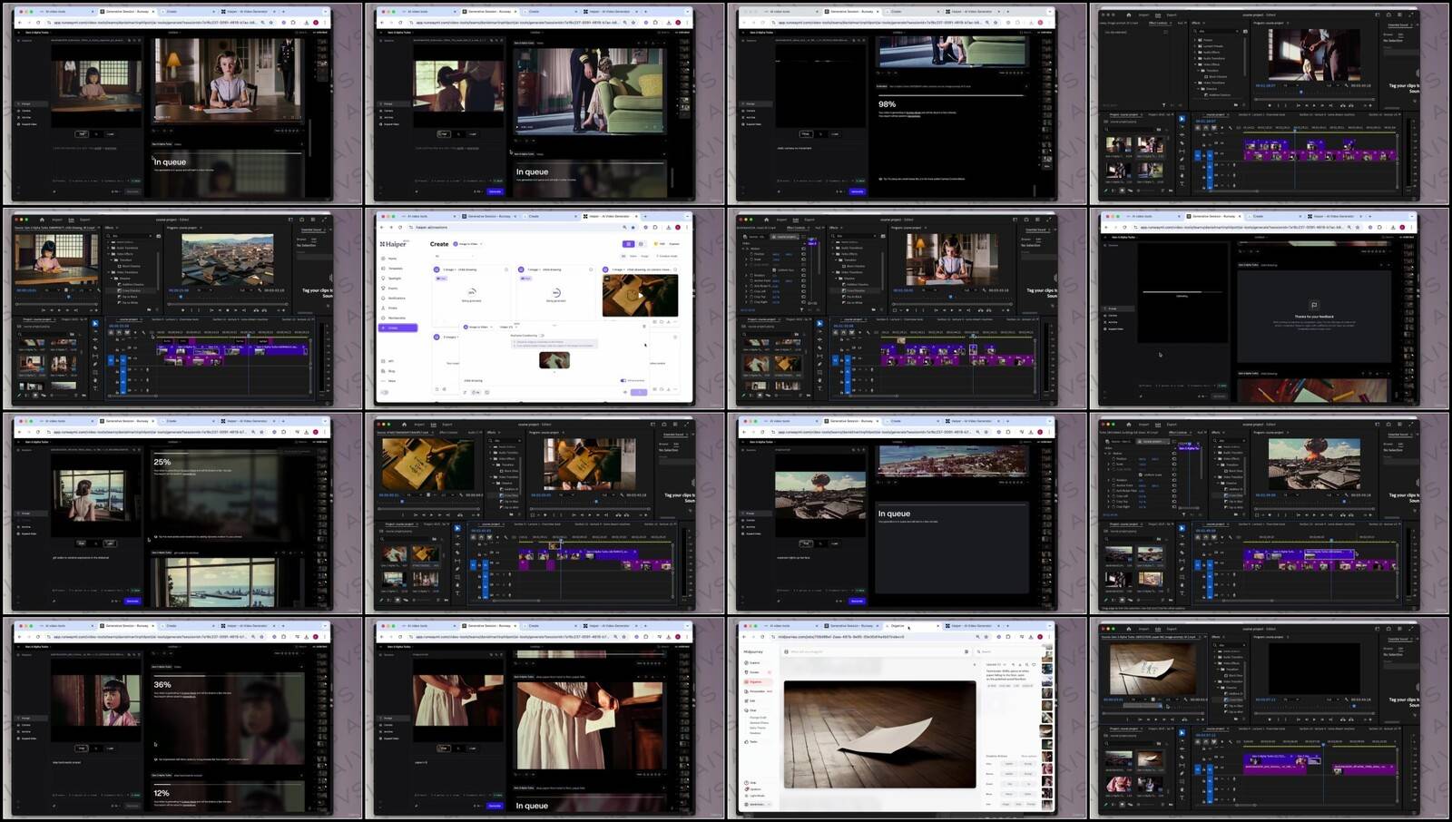Open Explore in the Midjourney sidebar
This screenshot has height=822, width=1452.
pos(753,663)
